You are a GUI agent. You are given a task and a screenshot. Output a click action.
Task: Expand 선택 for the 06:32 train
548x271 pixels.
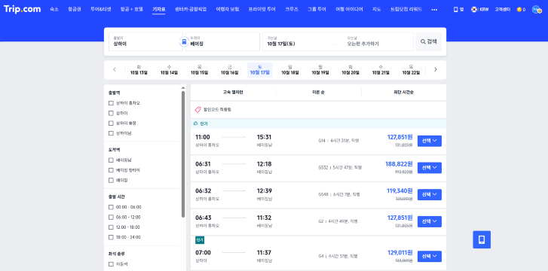tap(430, 194)
